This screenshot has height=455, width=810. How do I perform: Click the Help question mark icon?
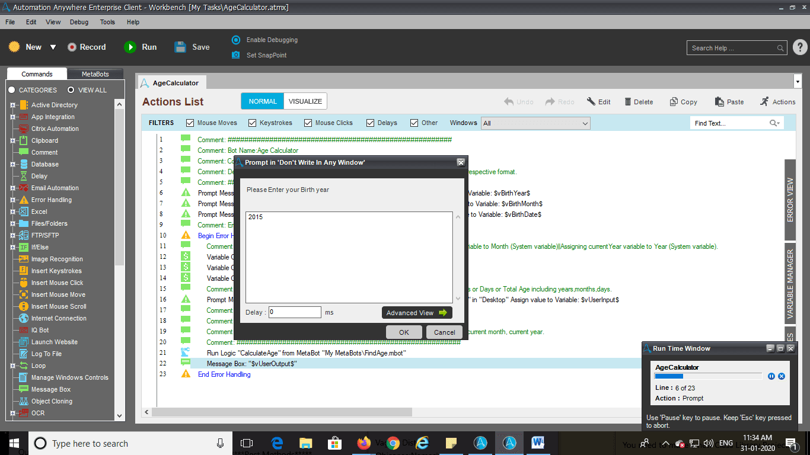pyautogui.click(x=800, y=47)
